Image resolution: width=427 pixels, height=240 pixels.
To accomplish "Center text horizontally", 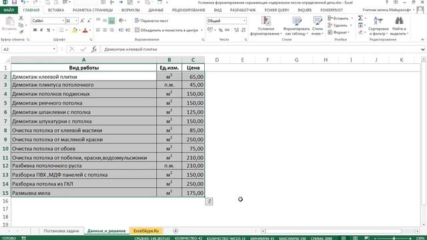I will click(x=105, y=30).
